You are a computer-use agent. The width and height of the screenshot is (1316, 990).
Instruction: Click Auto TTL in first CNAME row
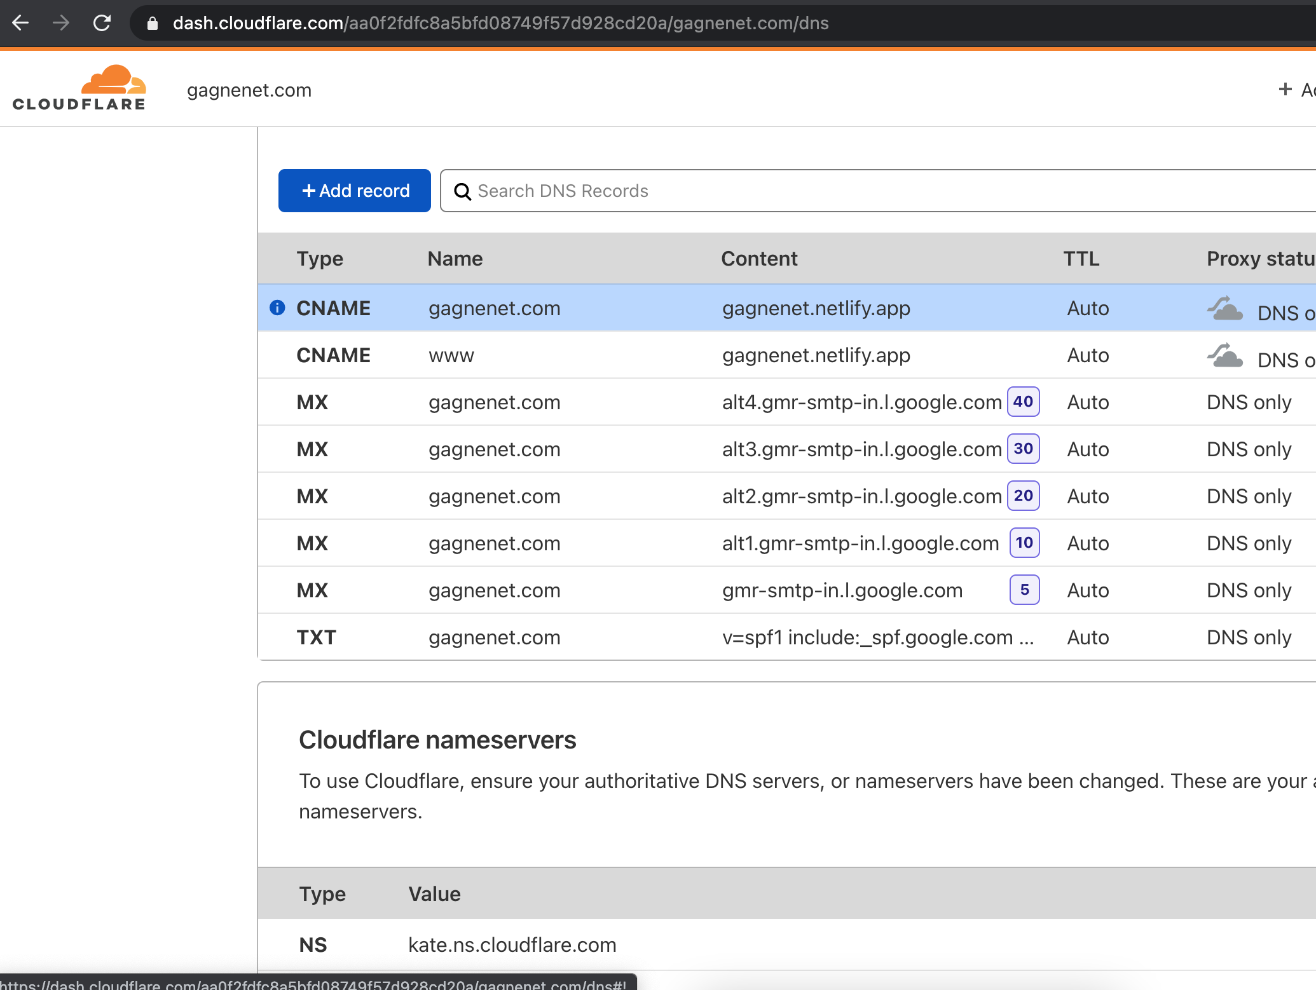1088,308
